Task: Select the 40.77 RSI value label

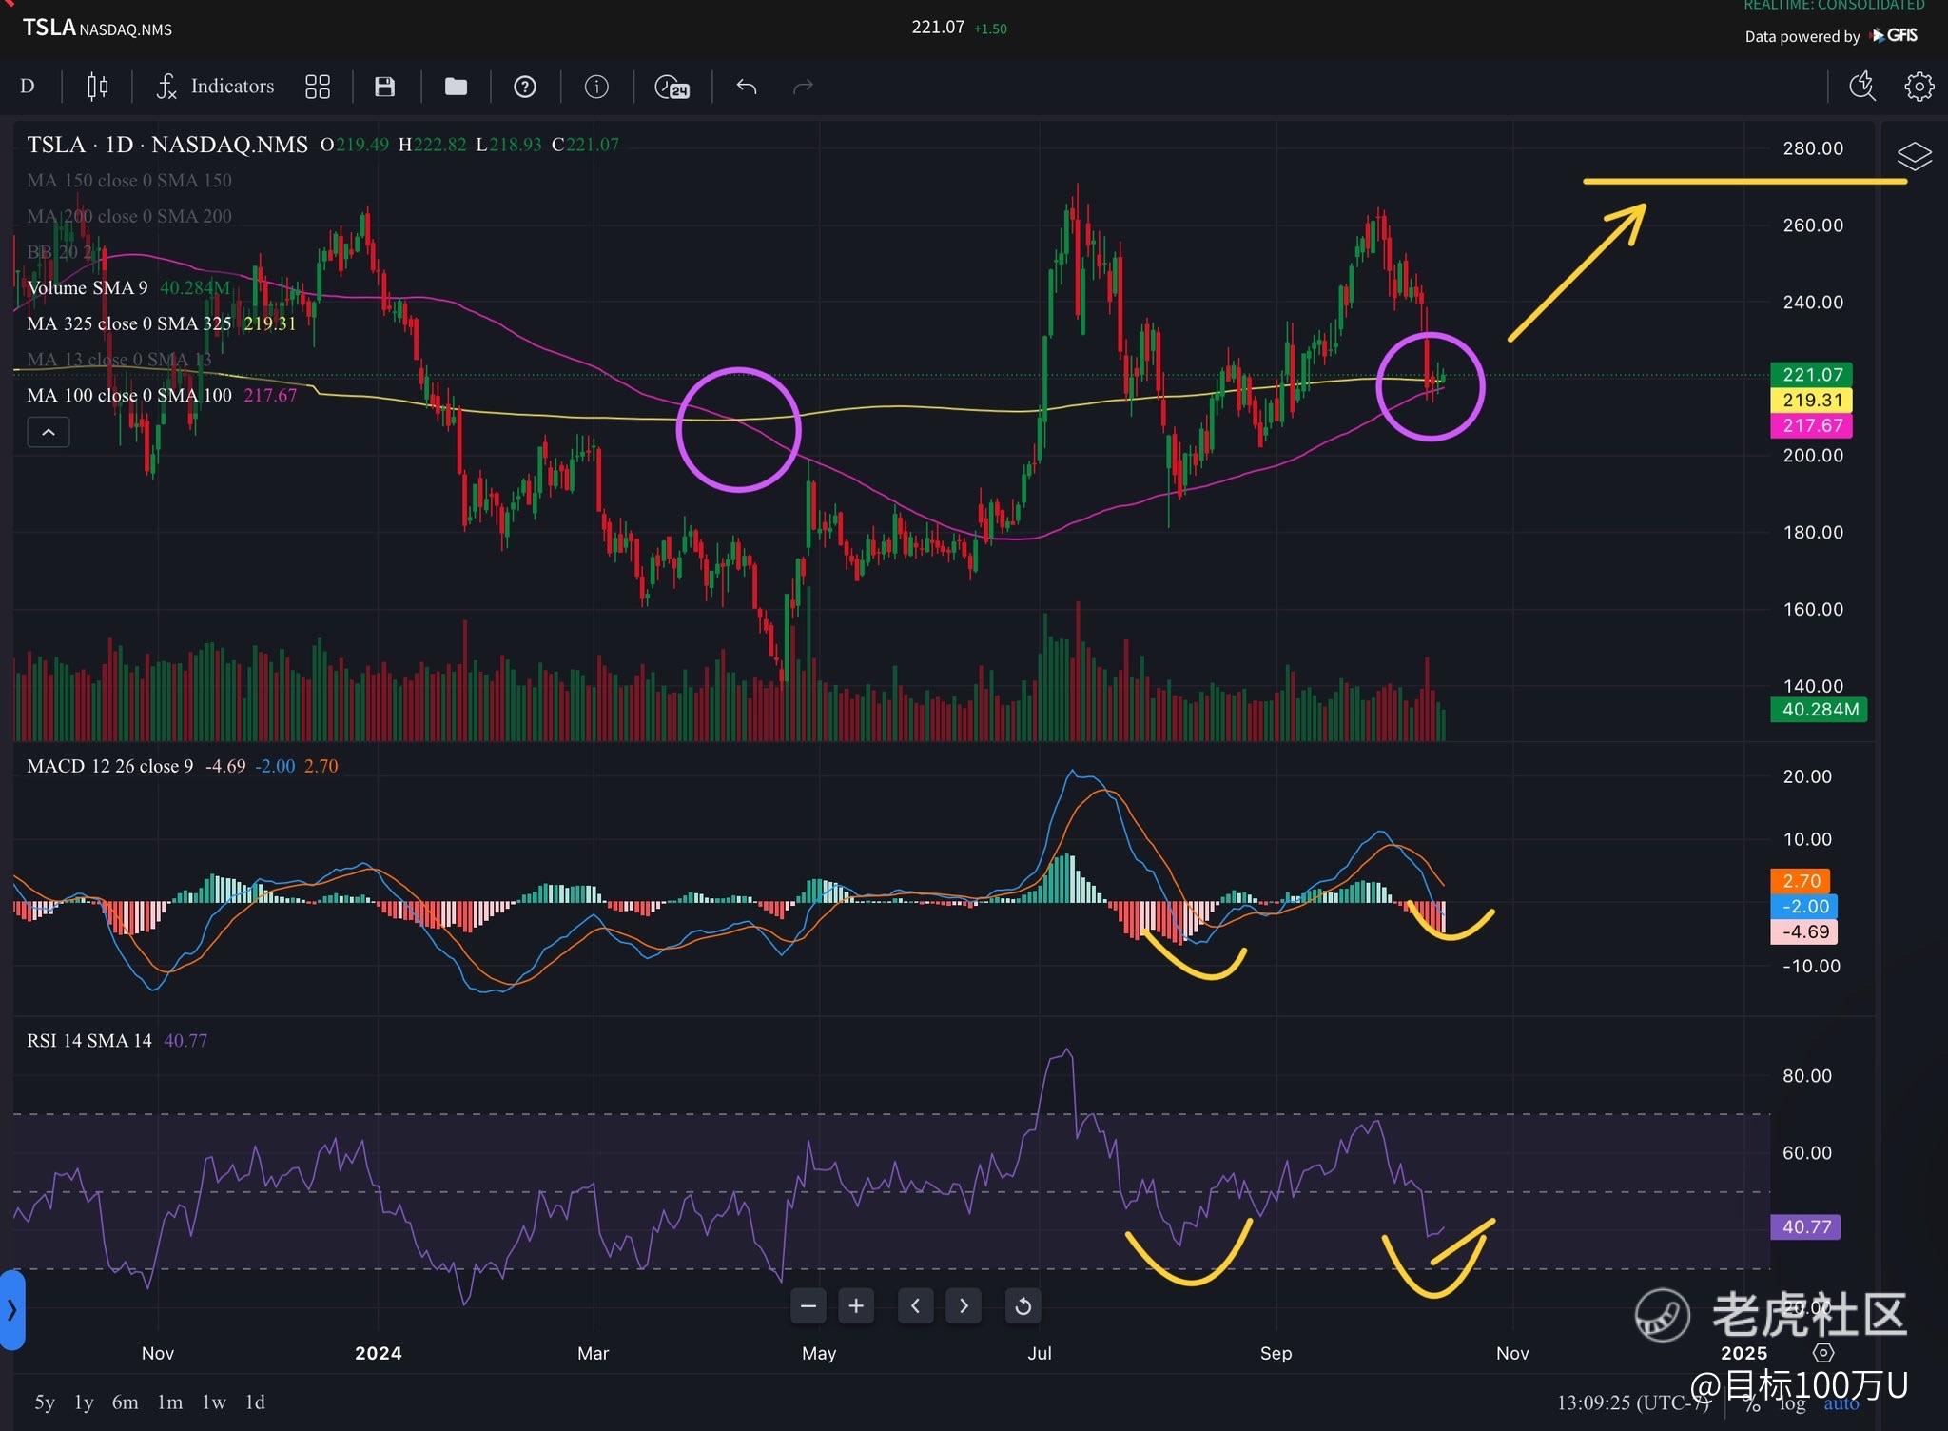Action: 1805,1226
